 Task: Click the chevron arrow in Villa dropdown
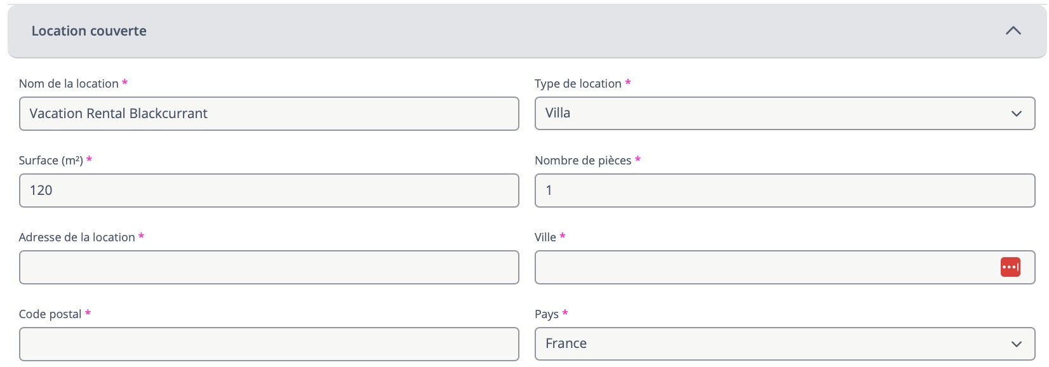1016,114
